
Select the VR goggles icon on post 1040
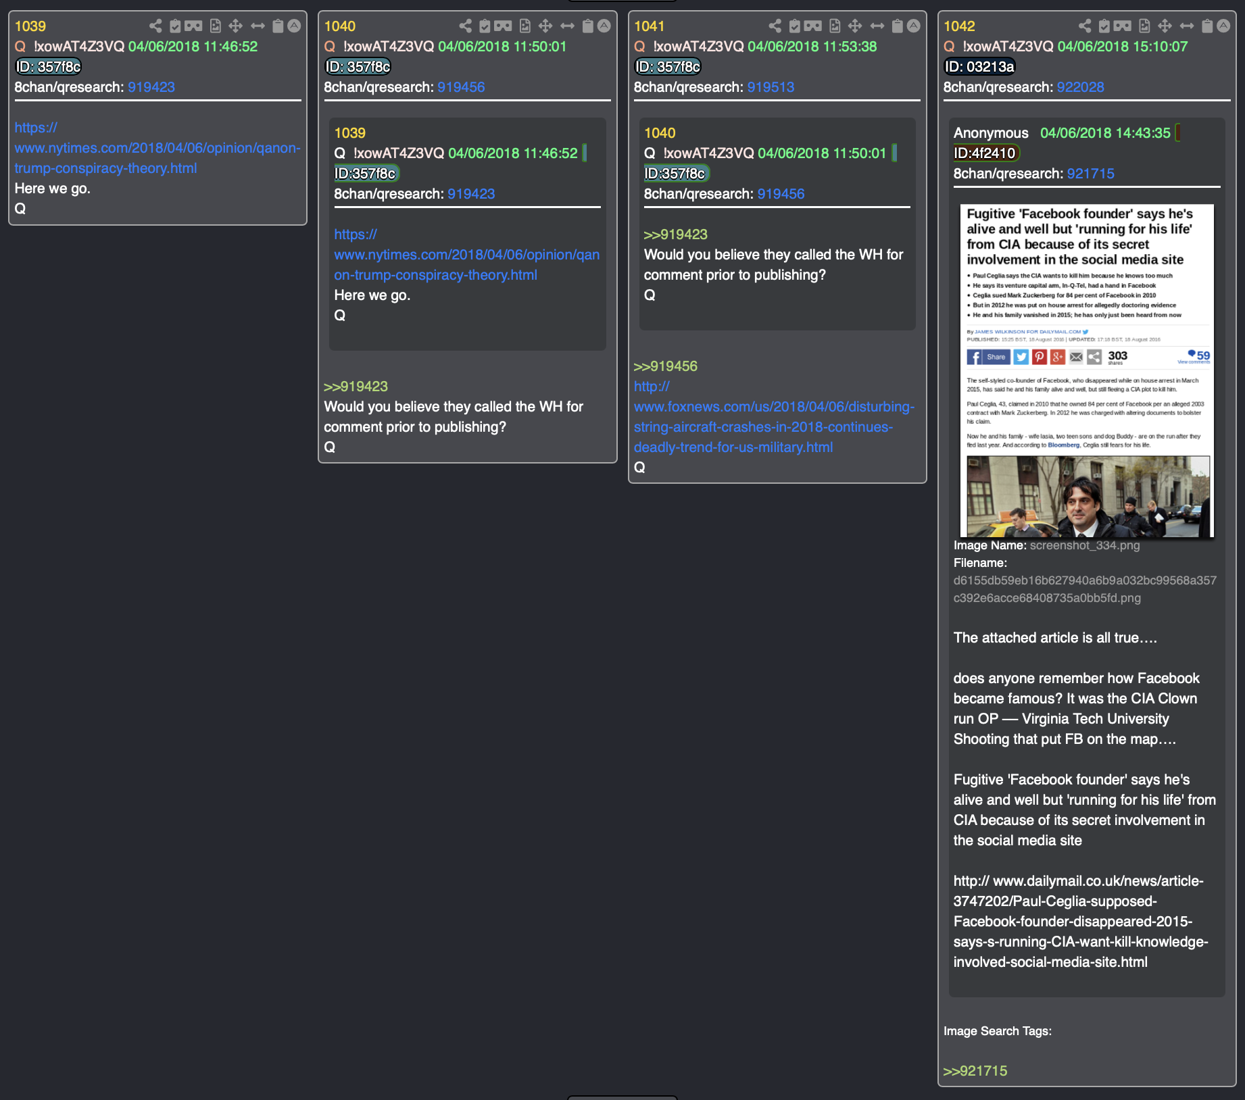tap(503, 26)
